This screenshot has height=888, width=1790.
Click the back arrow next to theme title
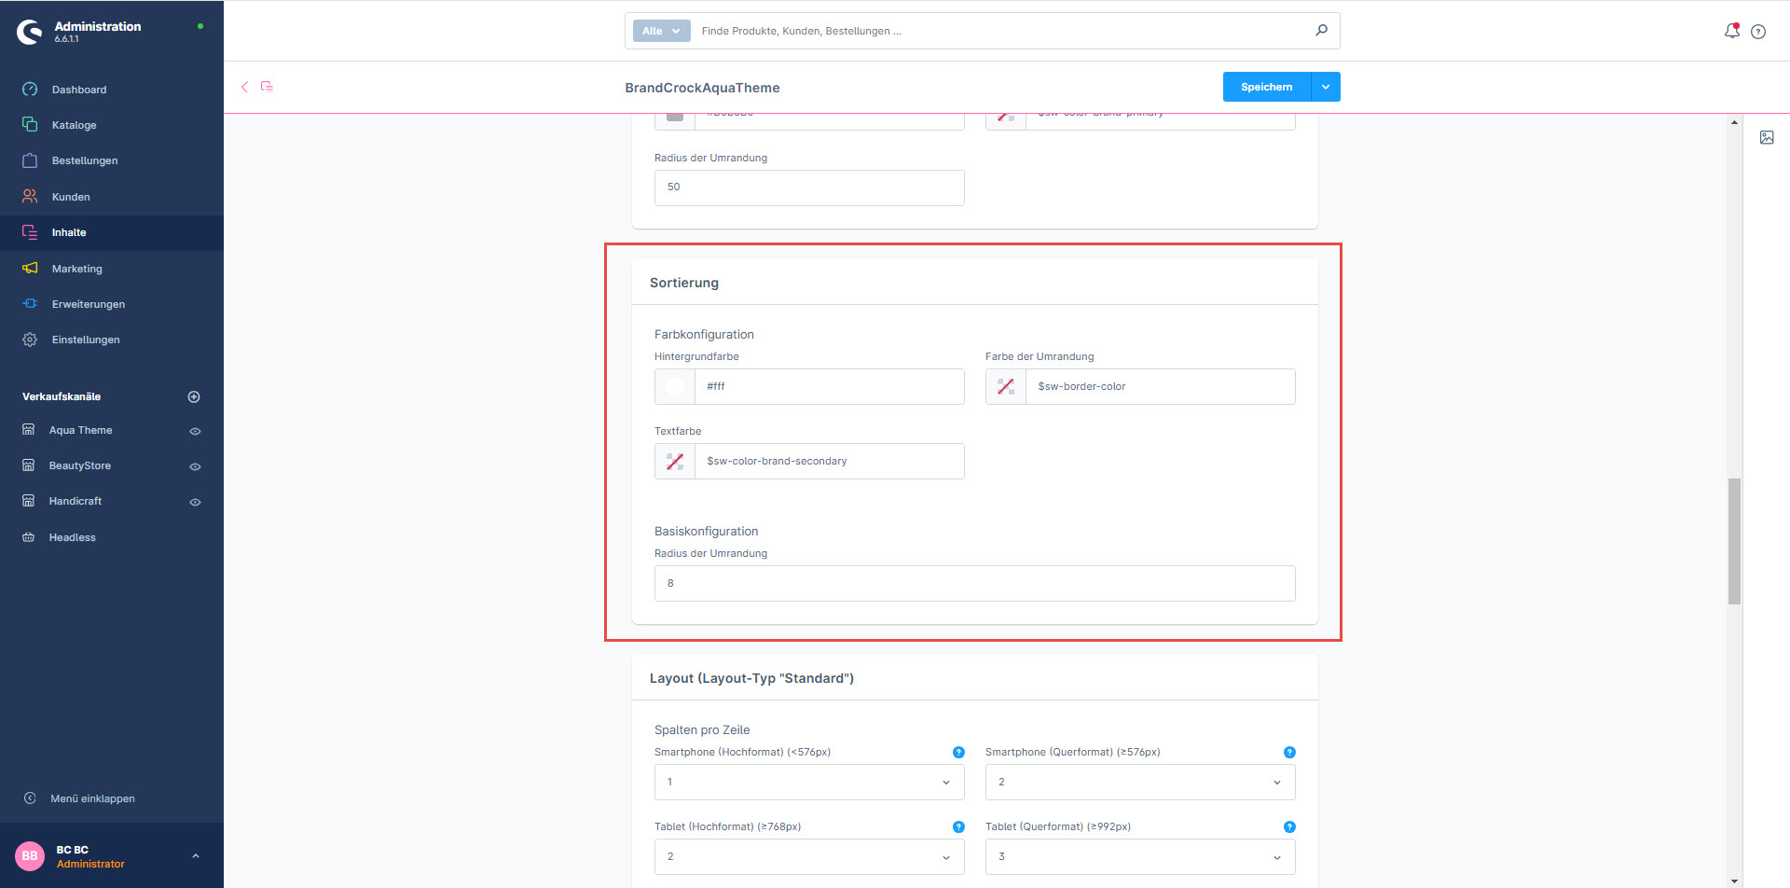(x=245, y=87)
